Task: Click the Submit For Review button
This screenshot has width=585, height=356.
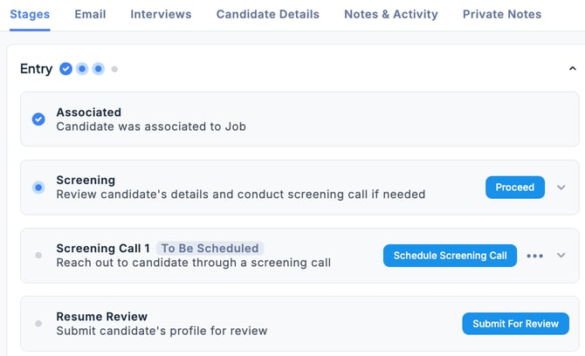Action: pyautogui.click(x=515, y=324)
